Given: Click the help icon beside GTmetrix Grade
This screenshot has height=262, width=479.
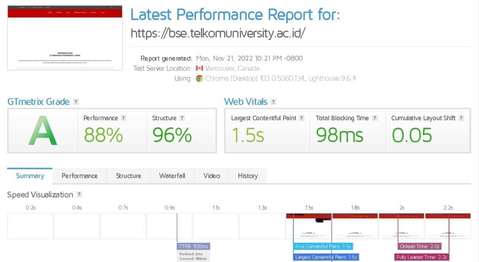Looking at the screenshot, I should pyautogui.click(x=76, y=102).
